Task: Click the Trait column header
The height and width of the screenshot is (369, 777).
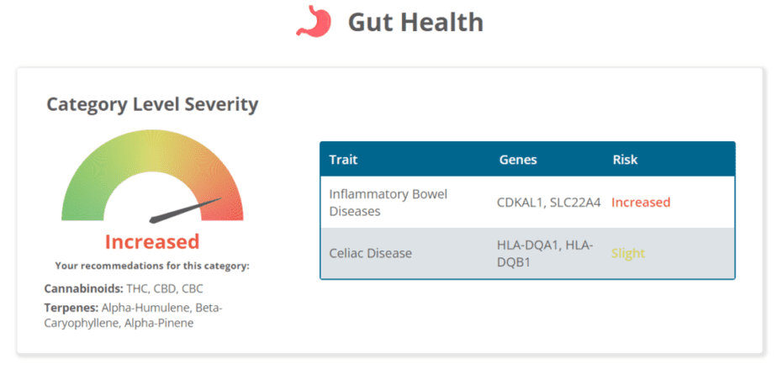Action: click(x=343, y=160)
